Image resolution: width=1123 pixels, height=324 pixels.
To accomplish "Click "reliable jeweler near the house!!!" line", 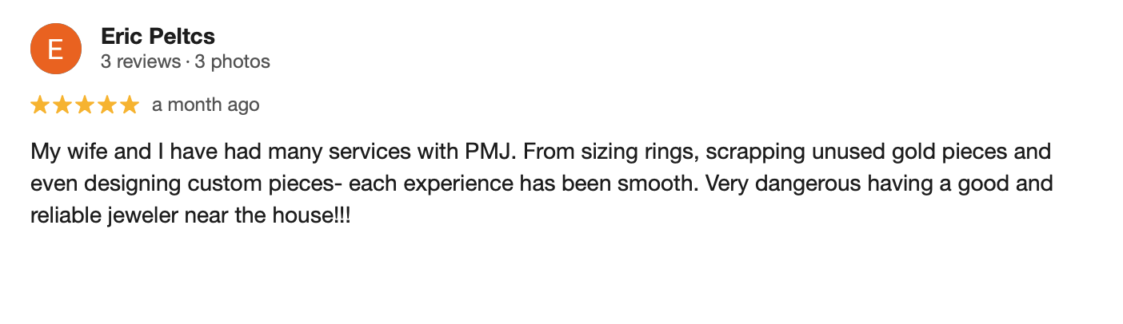I will [x=190, y=216].
